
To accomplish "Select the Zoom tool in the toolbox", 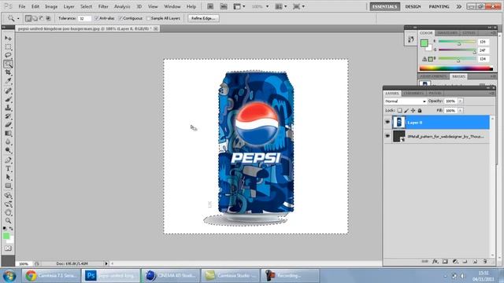I will tap(8, 221).
